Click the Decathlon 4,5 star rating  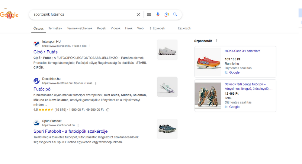click(43, 110)
